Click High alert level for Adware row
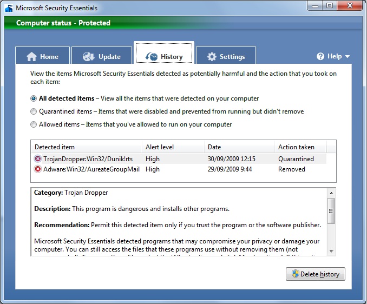Viewport: 367px width, 304px height. coord(152,169)
